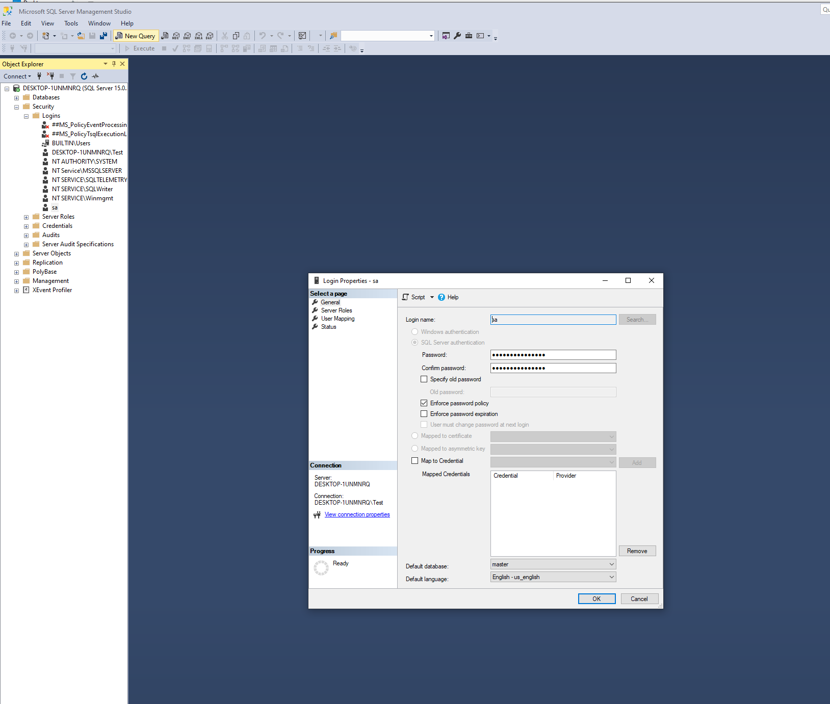Screen dimensions: 830x704
Task: Click the Login name field
Action: pyautogui.click(x=553, y=320)
